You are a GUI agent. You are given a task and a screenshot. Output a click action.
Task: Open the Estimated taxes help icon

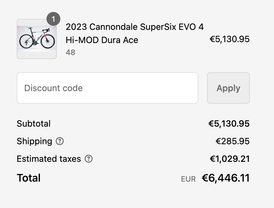[x=89, y=159]
